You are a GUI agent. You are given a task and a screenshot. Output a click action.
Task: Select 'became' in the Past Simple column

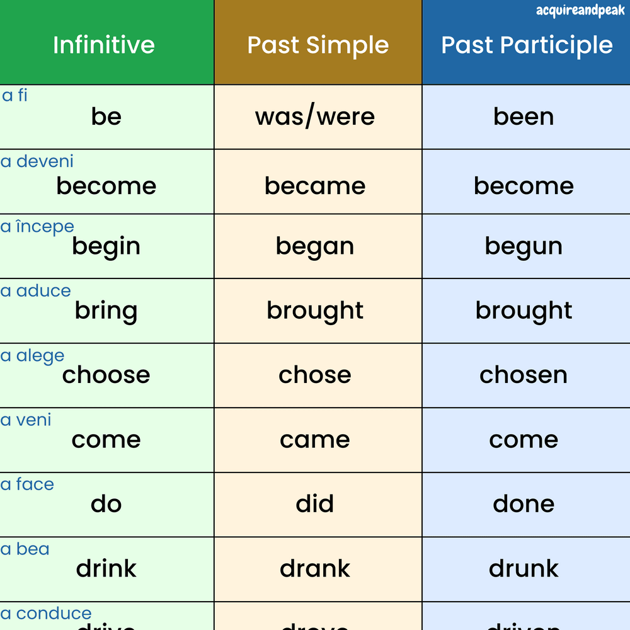coord(315,186)
